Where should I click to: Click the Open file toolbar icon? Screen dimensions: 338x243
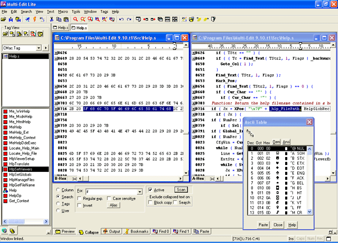[4, 20]
